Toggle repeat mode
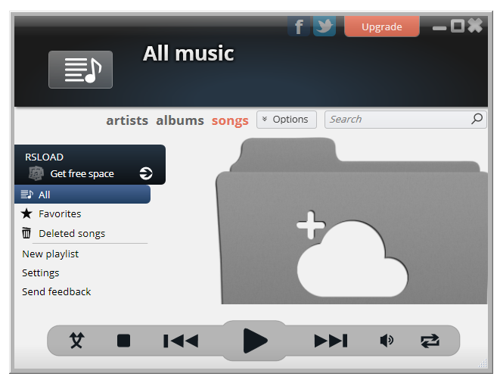 (x=430, y=341)
